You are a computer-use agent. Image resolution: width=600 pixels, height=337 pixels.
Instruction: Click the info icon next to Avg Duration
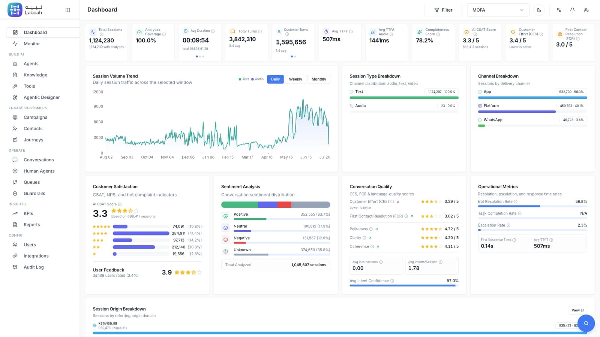pos(213,31)
